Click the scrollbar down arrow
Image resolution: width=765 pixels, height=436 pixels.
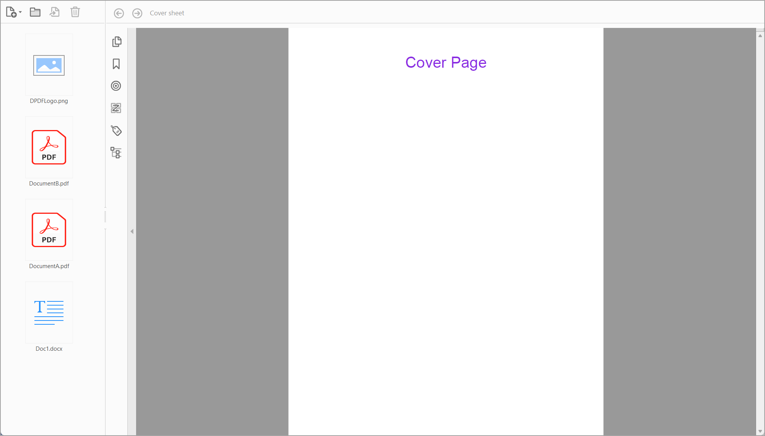(x=760, y=430)
